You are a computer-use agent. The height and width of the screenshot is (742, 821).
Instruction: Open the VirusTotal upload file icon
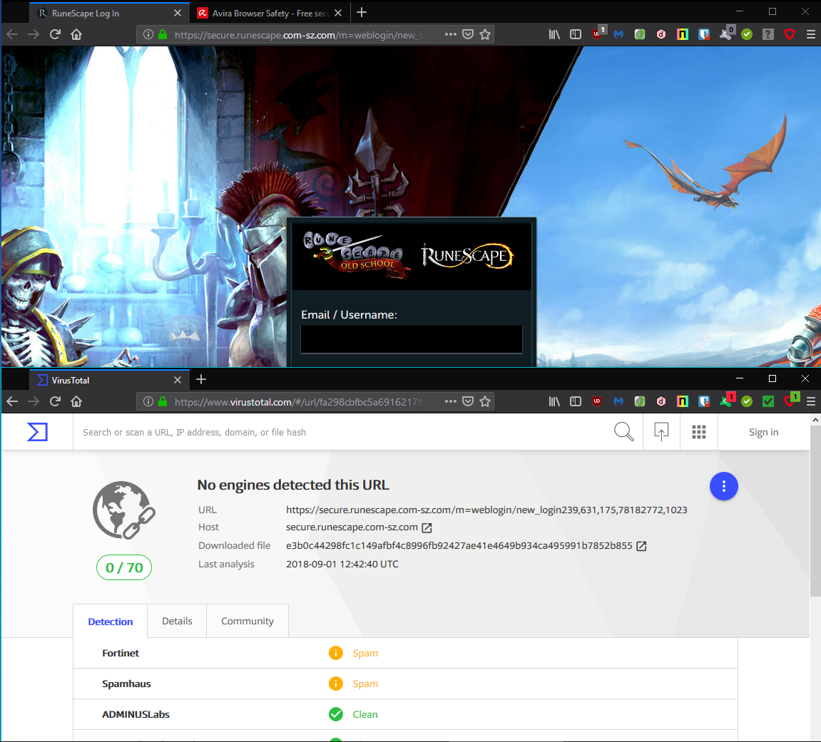pyautogui.click(x=661, y=432)
